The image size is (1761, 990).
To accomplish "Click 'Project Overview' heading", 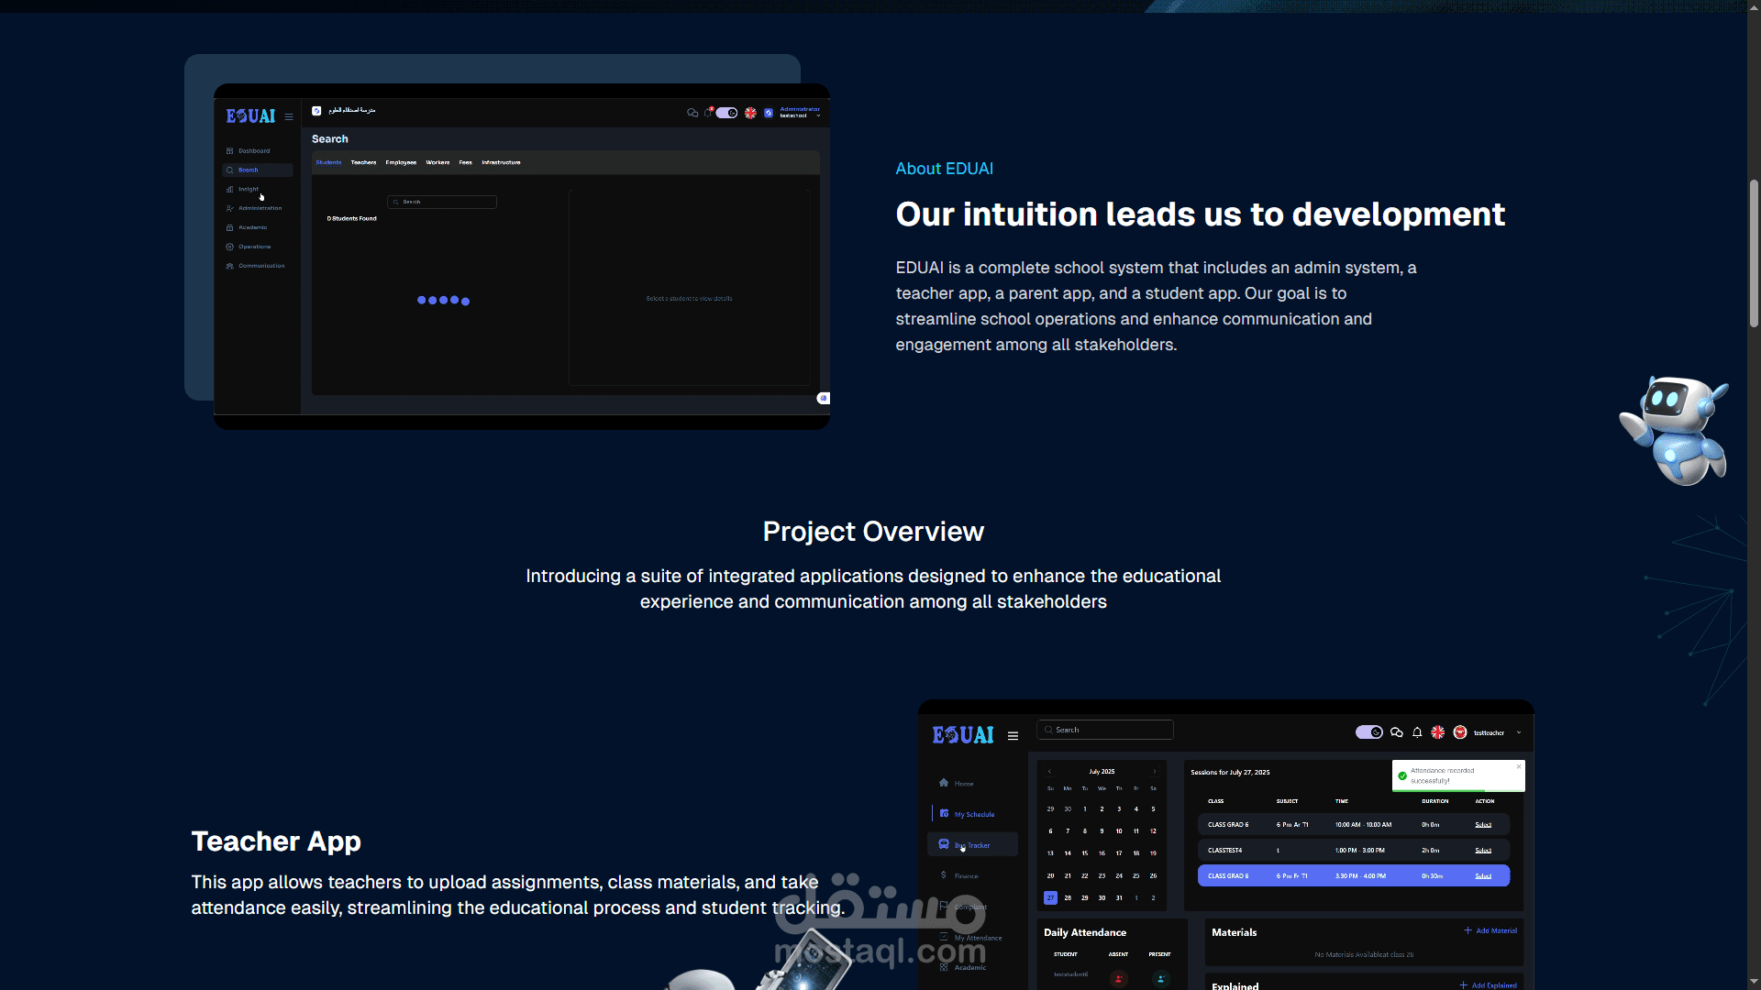I will (x=873, y=532).
